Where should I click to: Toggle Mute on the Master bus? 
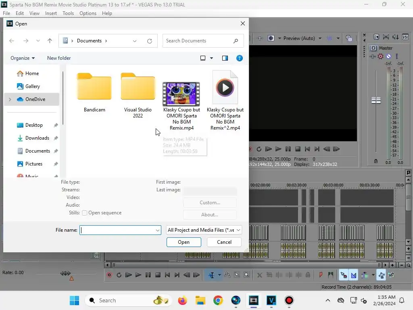click(388, 56)
